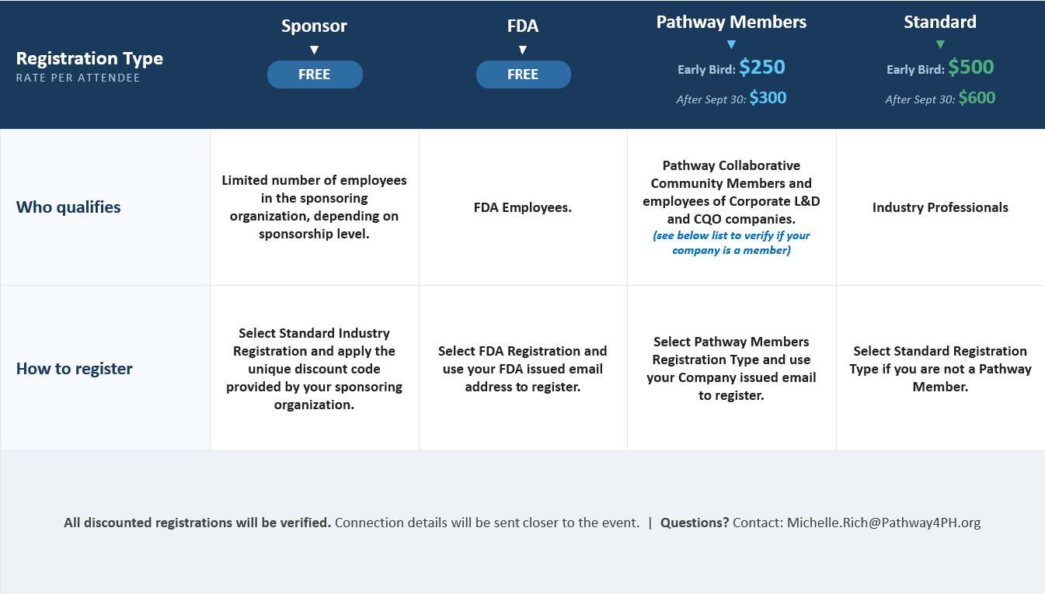The height and width of the screenshot is (594, 1045).
Task: Click the Michelle.Rich@Pathway4PH.org email address
Action: tap(883, 523)
